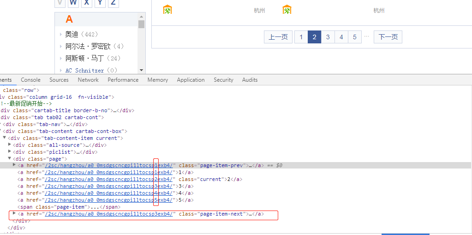The height and width of the screenshot is (235, 472).
Task: Click the brand list scroll-down arrow
Action: point(141,70)
